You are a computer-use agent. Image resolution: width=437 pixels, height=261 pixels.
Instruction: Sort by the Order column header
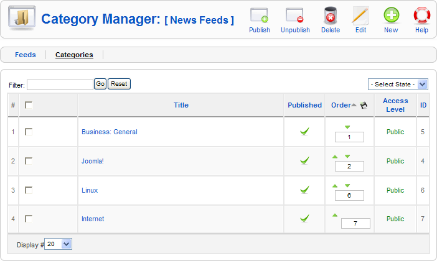pyautogui.click(x=341, y=105)
